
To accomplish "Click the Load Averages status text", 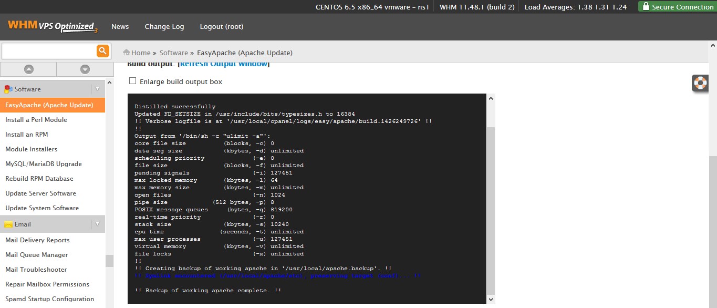I will [576, 7].
